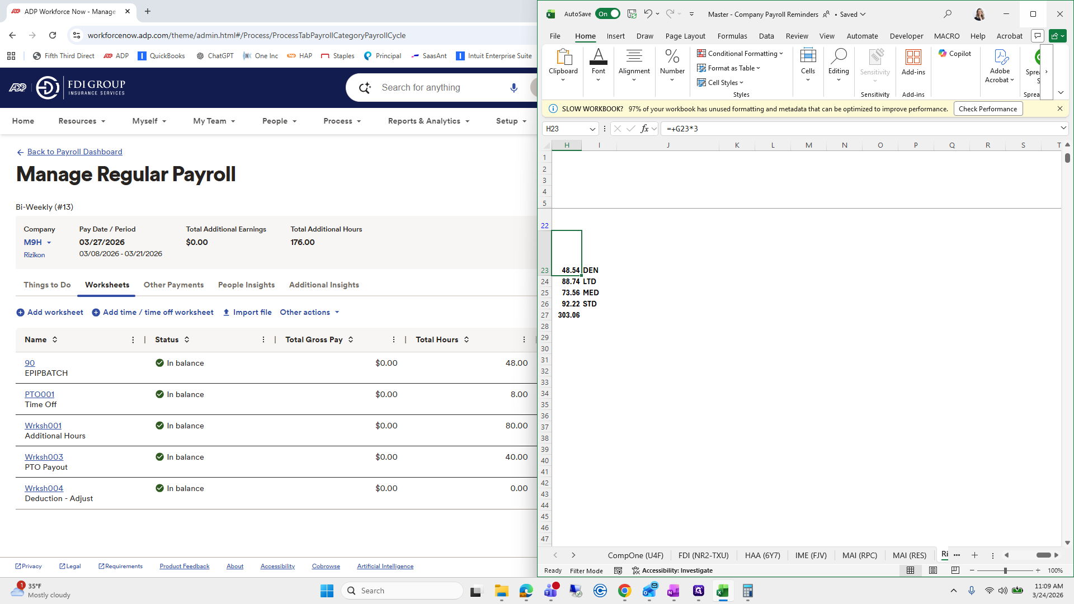The height and width of the screenshot is (604, 1074).
Task: Click the voice search microphone in ADP search
Action: tap(514, 88)
